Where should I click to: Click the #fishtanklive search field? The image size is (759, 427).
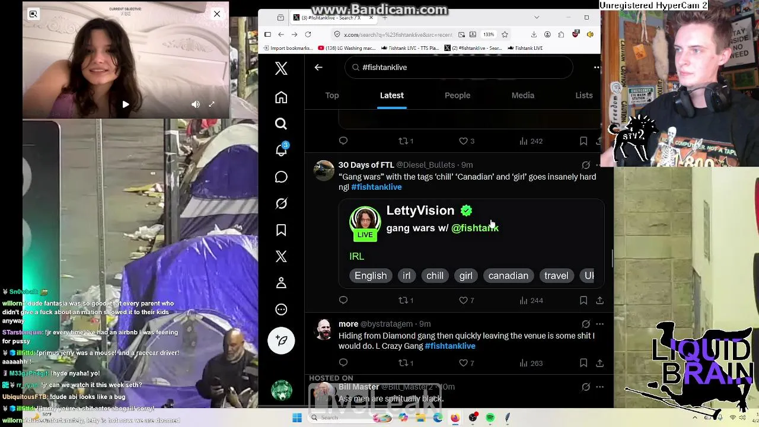458,68
